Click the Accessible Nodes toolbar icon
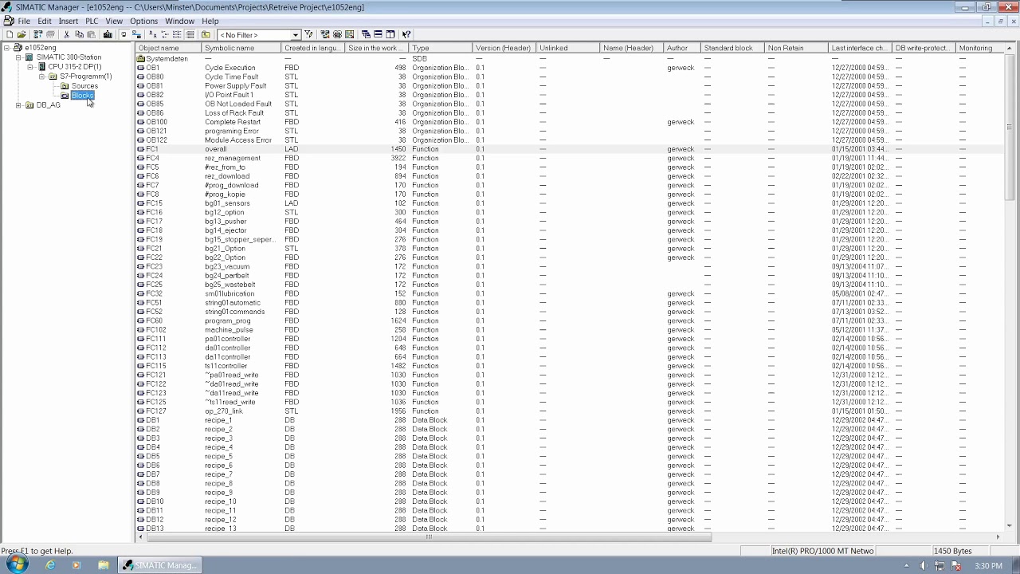The height and width of the screenshot is (574, 1020). click(x=37, y=34)
